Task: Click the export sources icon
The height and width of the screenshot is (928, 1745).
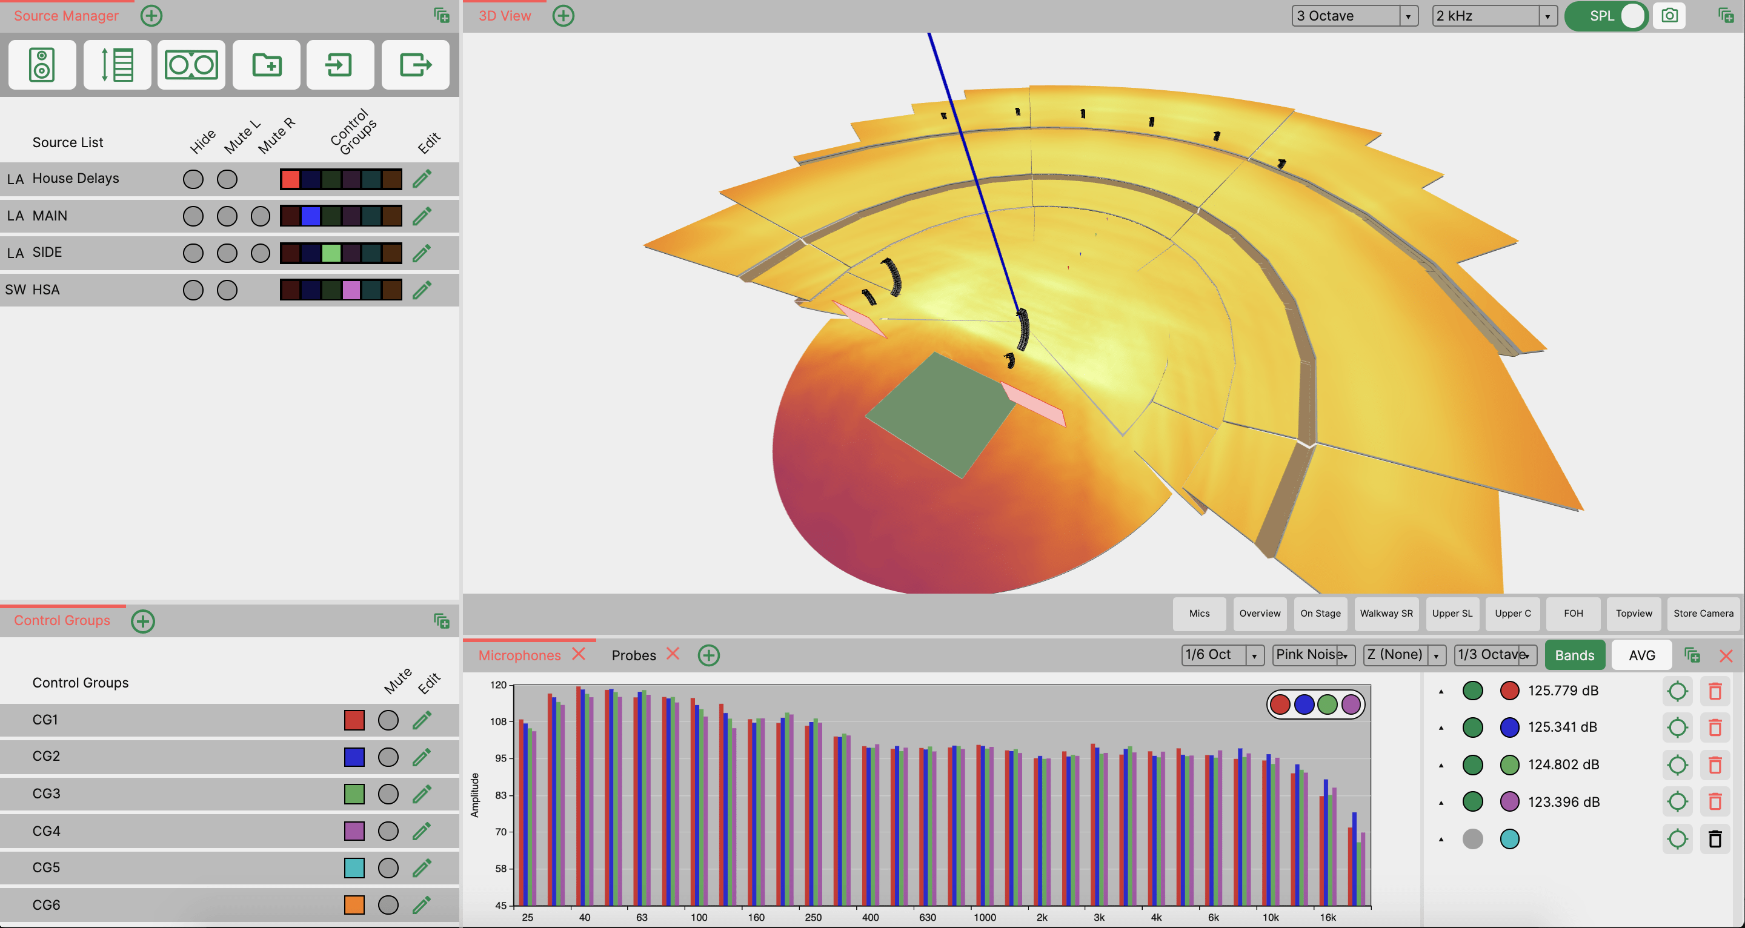Action: tap(415, 64)
